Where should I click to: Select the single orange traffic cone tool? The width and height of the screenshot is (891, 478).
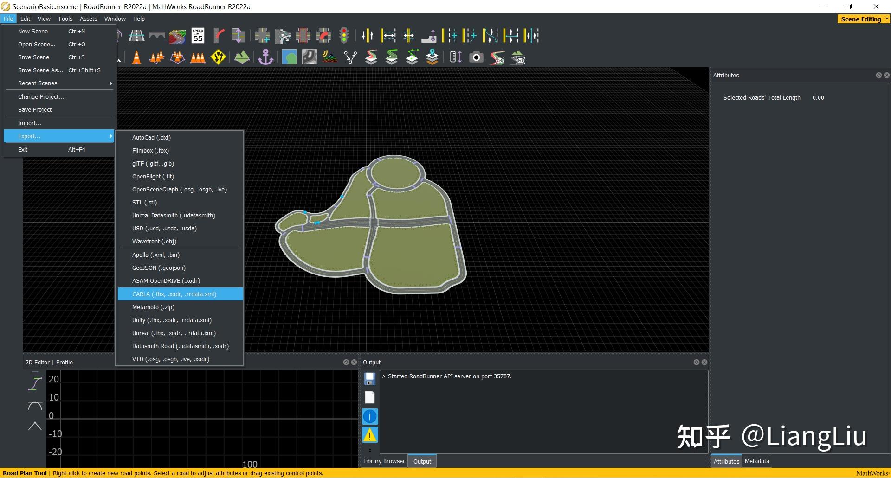click(x=136, y=57)
